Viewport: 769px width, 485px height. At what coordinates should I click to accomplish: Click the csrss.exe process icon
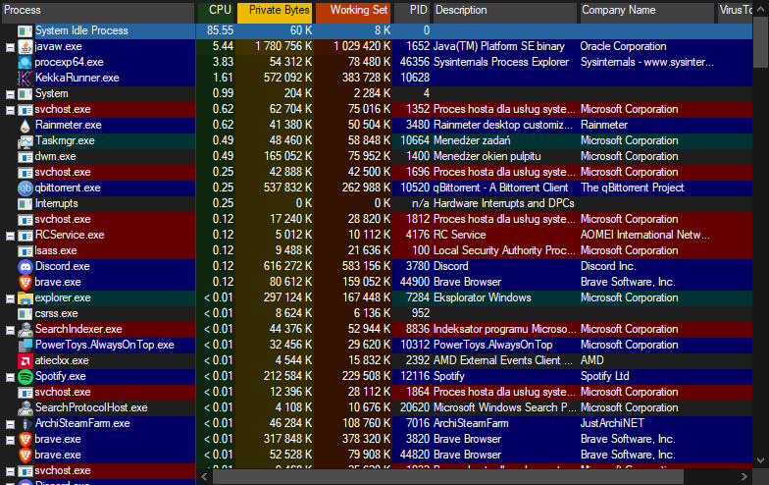click(x=26, y=314)
